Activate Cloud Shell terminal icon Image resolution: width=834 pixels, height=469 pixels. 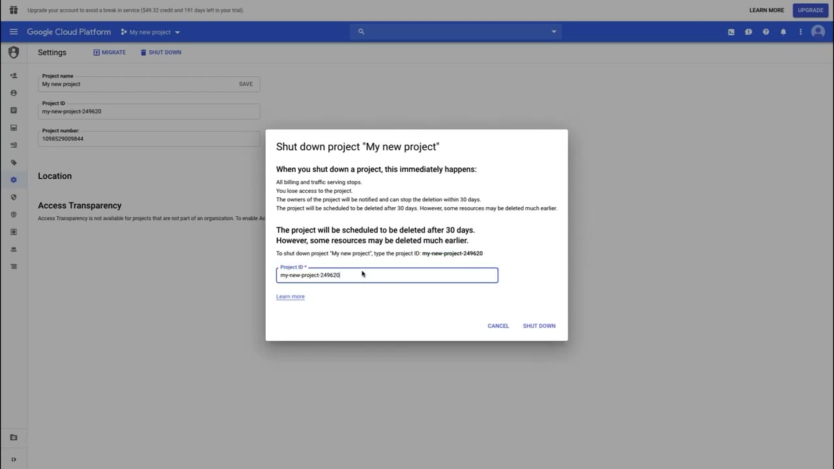(x=731, y=32)
